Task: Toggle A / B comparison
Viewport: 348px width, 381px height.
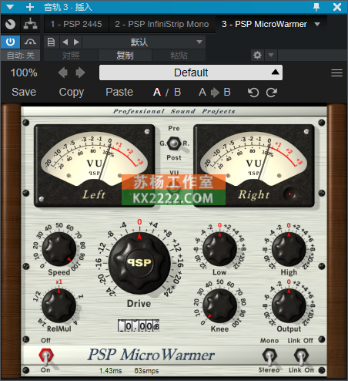Action: (167, 92)
